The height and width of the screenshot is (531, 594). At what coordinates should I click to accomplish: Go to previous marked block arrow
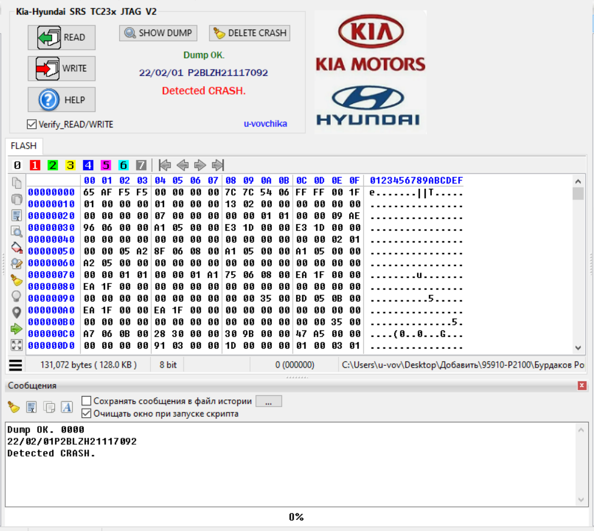183,165
